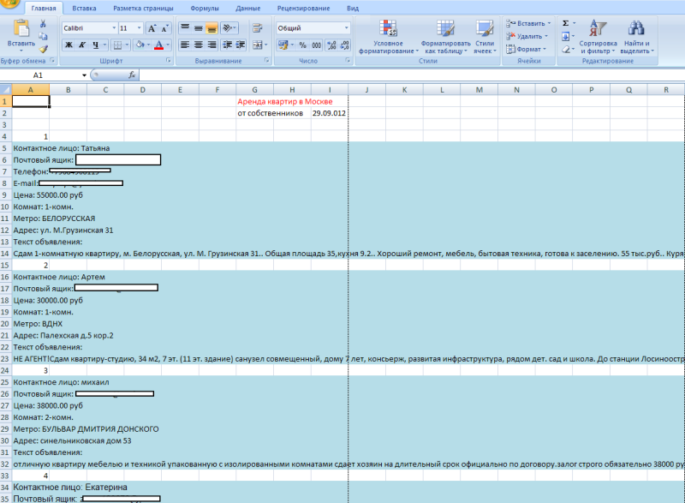685x503 pixels.
Task: Switch to the Формулы tab
Action: [x=205, y=9]
